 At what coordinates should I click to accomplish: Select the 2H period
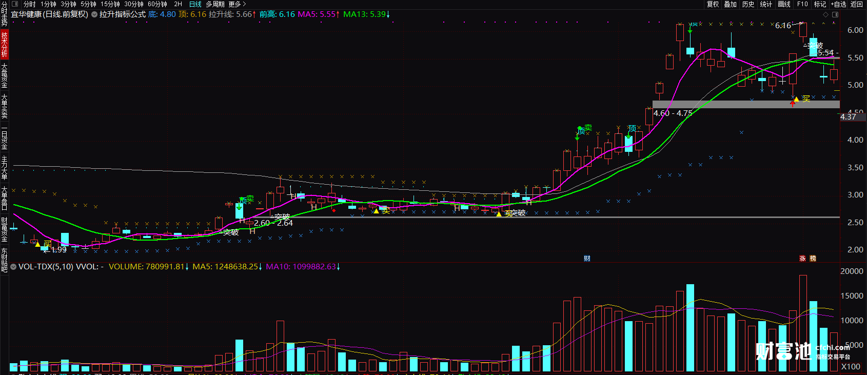click(178, 4)
